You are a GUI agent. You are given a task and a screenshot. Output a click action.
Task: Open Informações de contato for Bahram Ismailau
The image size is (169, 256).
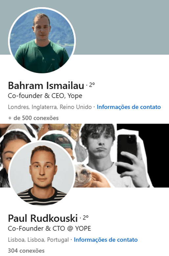pyautogui.click(x=129, y=107)
